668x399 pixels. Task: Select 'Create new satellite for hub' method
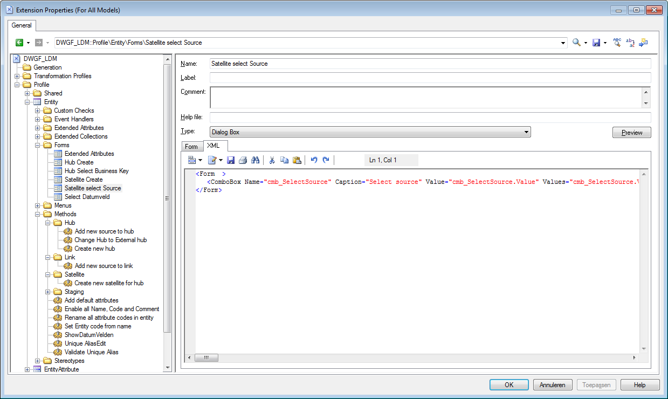click(x=109, y=283)
